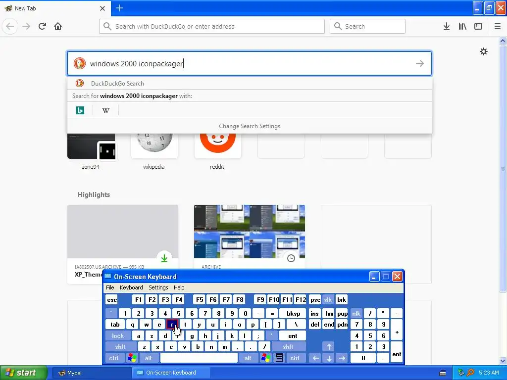Focus the toolbar Search field
The width and height of the screenshot is (507, 380).
[x=367, y=26]
